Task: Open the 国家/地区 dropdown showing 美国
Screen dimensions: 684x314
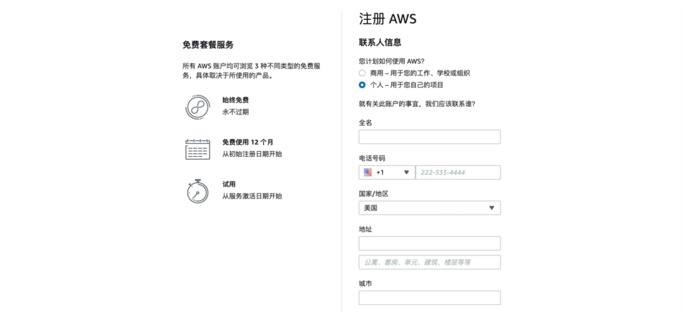Action: click(429, 208)
